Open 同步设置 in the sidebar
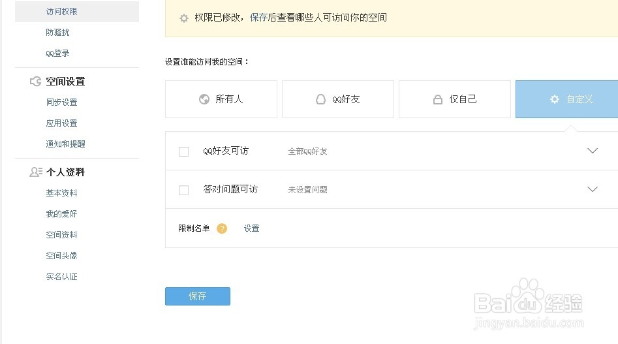618x344 pixels. (x=61, y=102)
